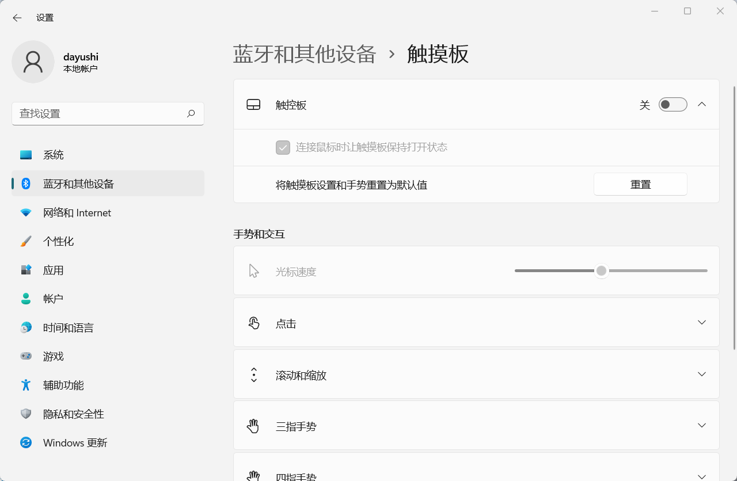Turn on the 触控板 toggle switch
Viewport: 737px width, 481px height.
coord(673,105)
